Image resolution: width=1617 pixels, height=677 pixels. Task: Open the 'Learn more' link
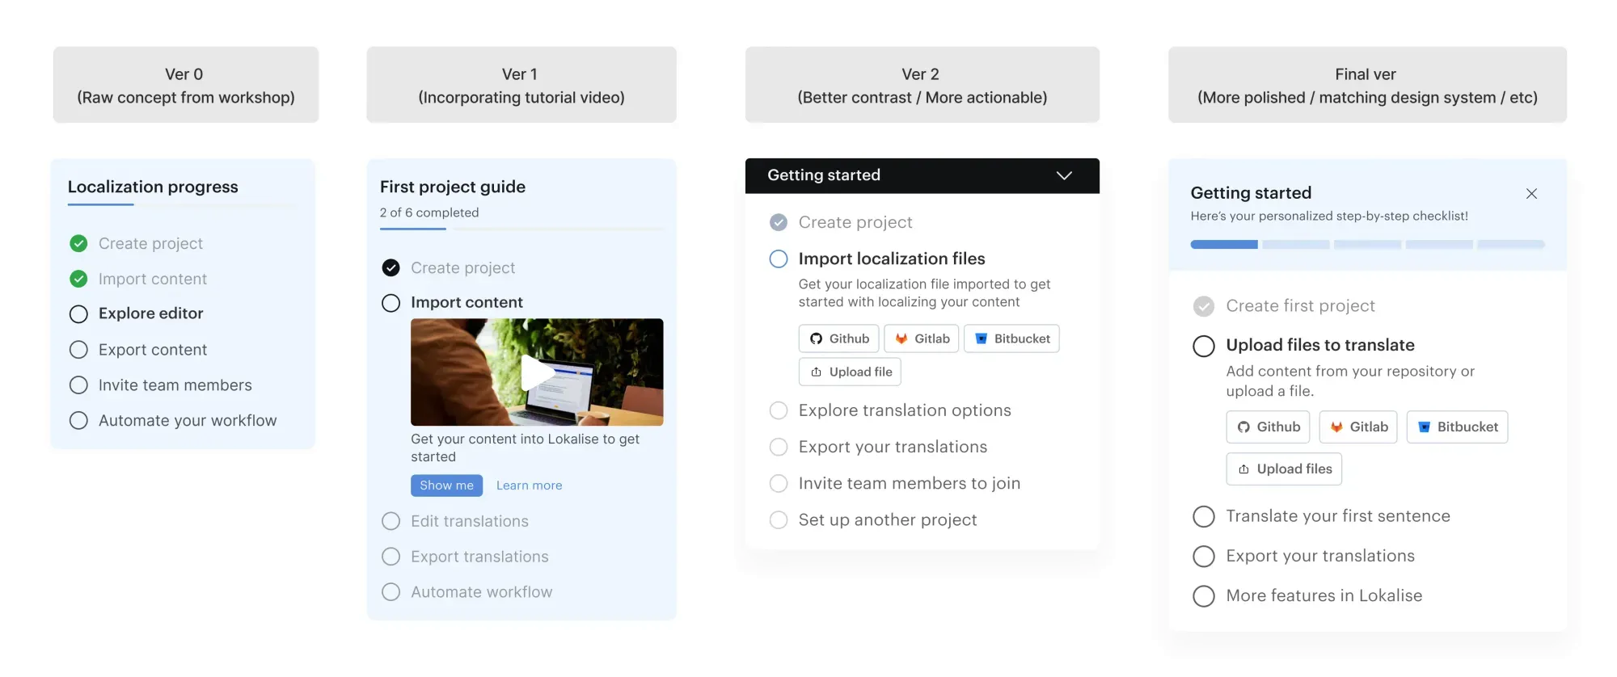pos(529,486)
